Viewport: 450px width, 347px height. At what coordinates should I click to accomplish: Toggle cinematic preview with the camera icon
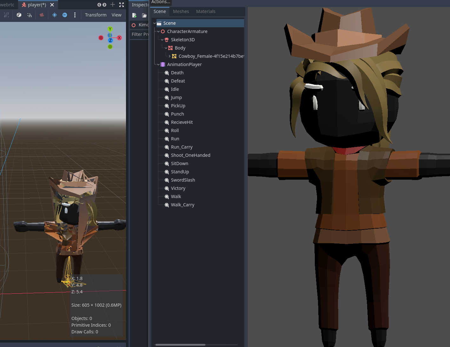(x=42, y=15)
